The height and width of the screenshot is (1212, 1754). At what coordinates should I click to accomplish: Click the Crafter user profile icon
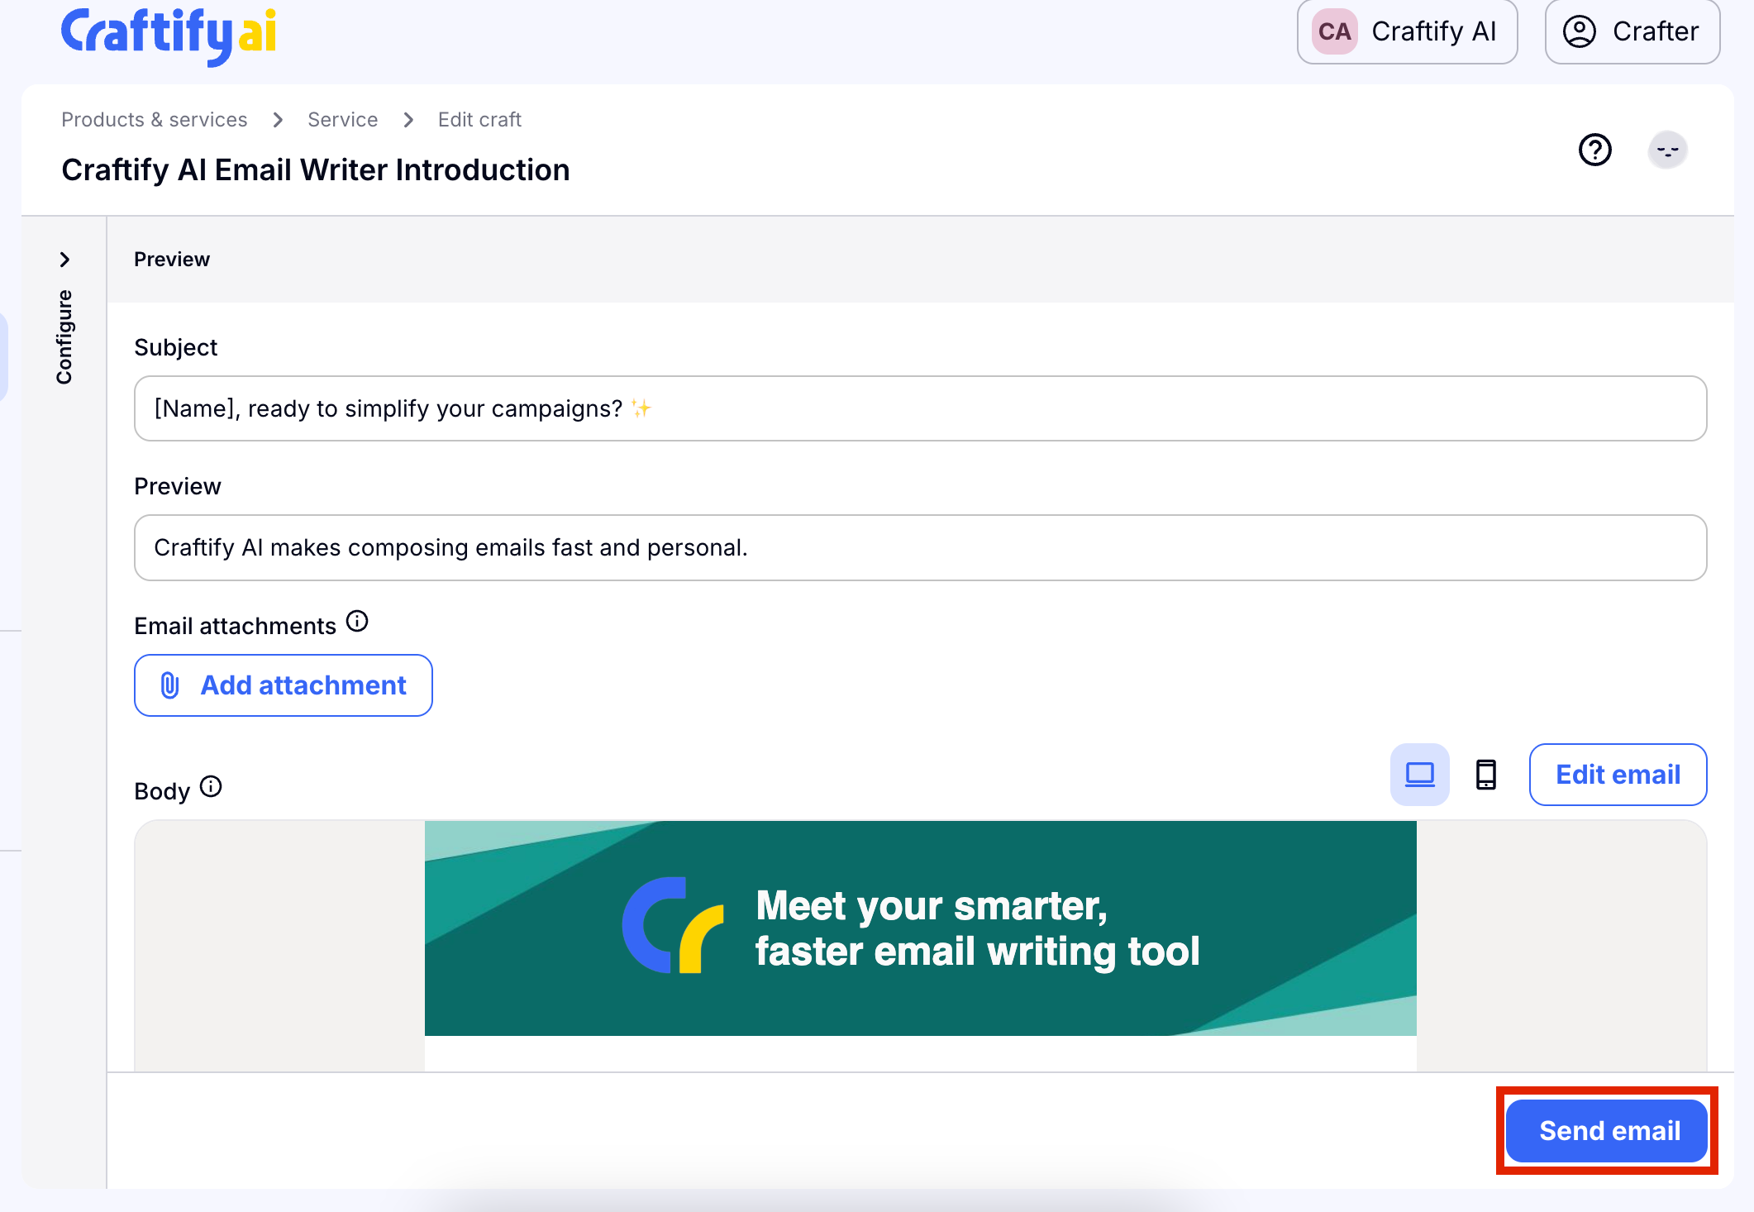click(1579, 31)
